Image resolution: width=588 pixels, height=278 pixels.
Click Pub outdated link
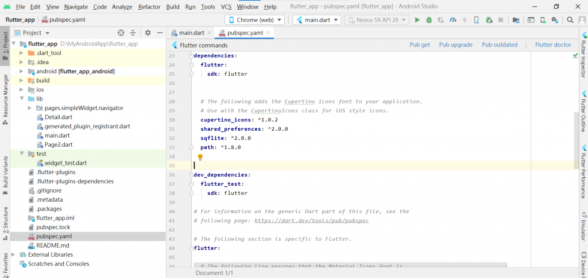[500, 45]
